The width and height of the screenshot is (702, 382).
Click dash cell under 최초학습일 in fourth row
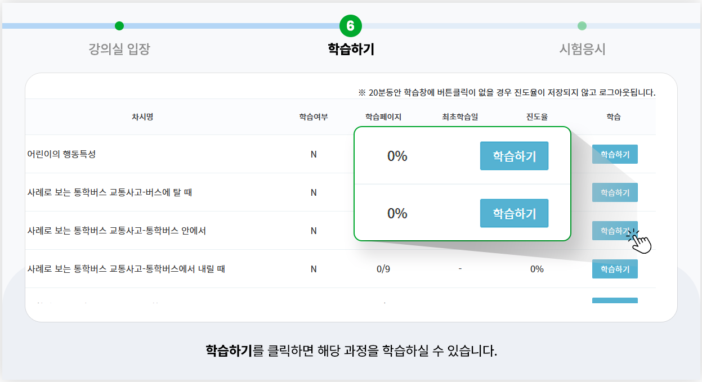tap(460, 269)
